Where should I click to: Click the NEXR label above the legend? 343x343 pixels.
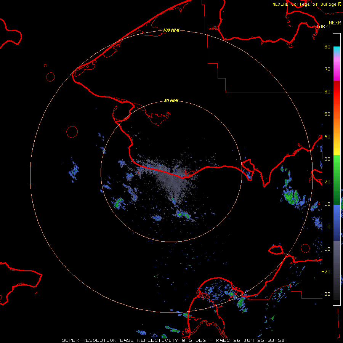pyautogui.click(x=335, y=23)
